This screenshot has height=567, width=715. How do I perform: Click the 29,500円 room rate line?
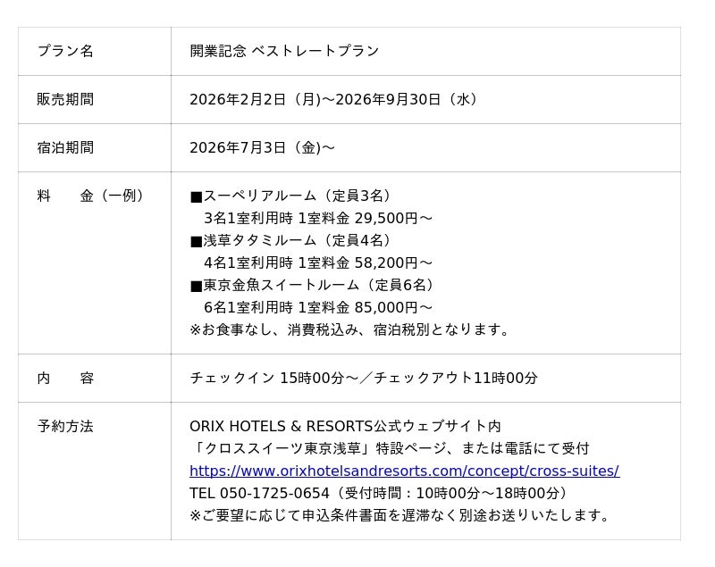tap(318, 218)
